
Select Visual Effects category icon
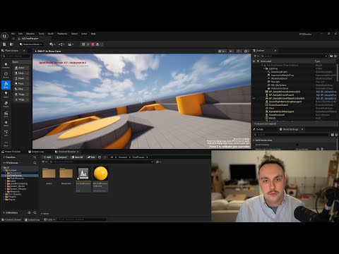tap(6, 123)
